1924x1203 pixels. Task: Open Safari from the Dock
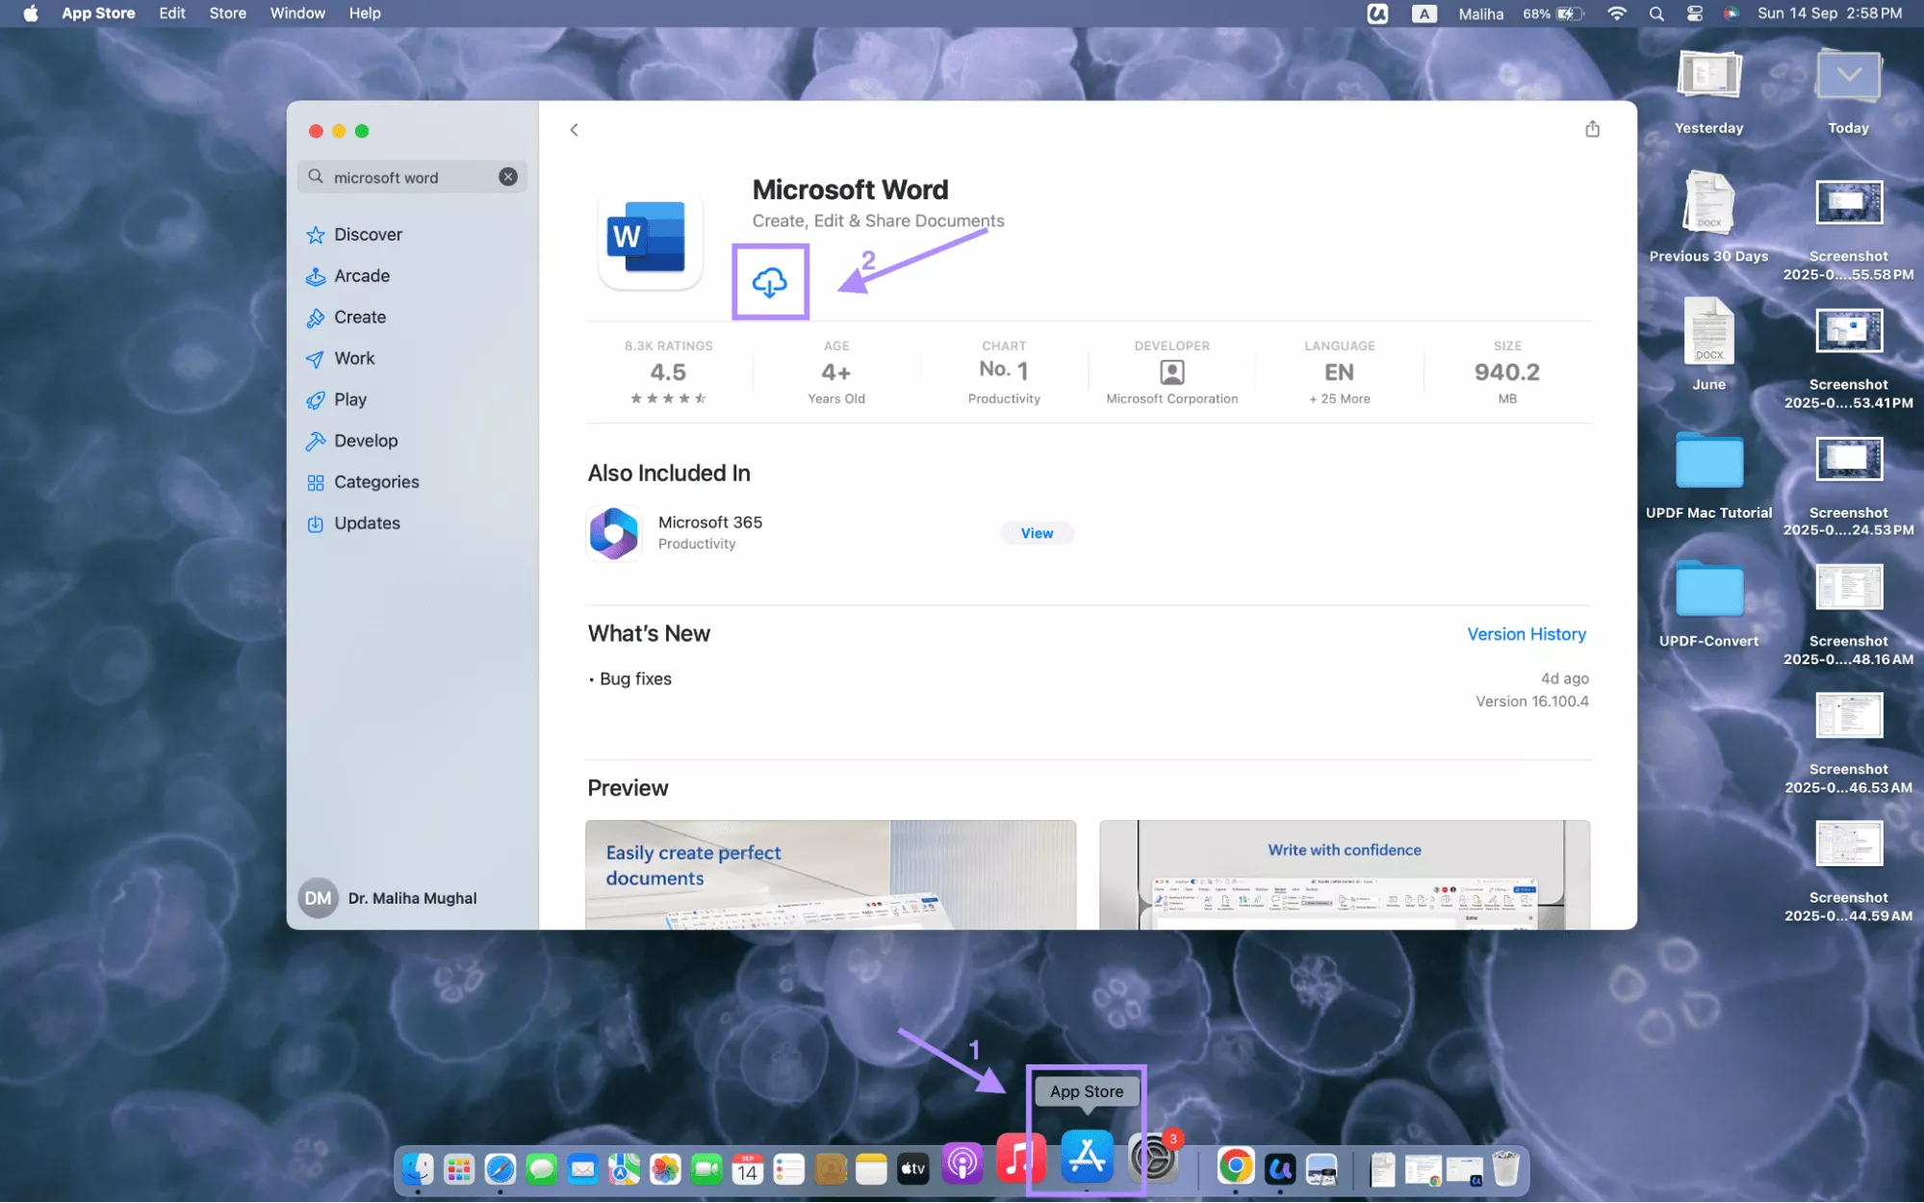(500, 1169)
